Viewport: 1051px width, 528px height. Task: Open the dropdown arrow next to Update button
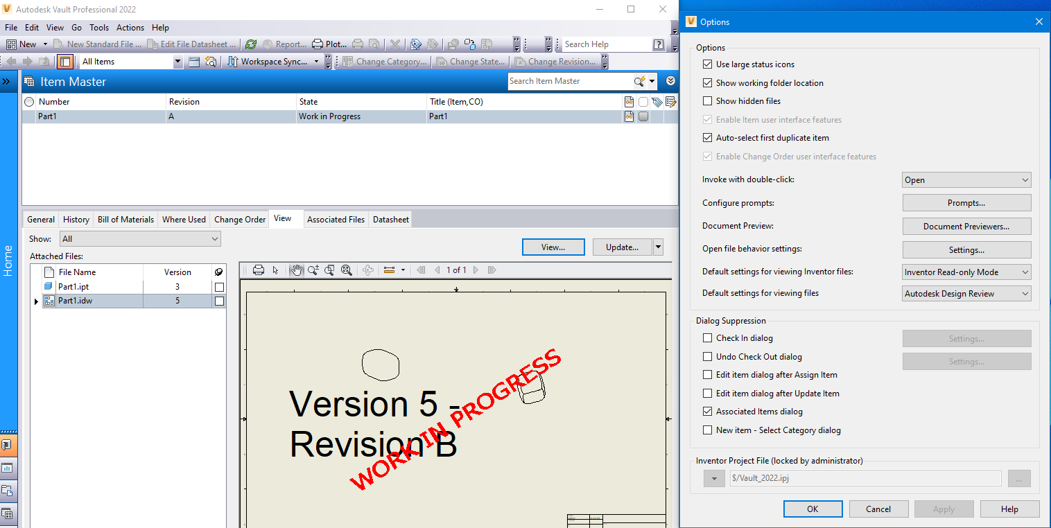tap(658, 247)
